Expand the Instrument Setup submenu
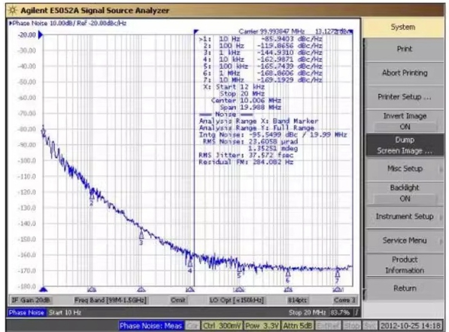This screenshot has width=449, height=332. pos(404,217)
